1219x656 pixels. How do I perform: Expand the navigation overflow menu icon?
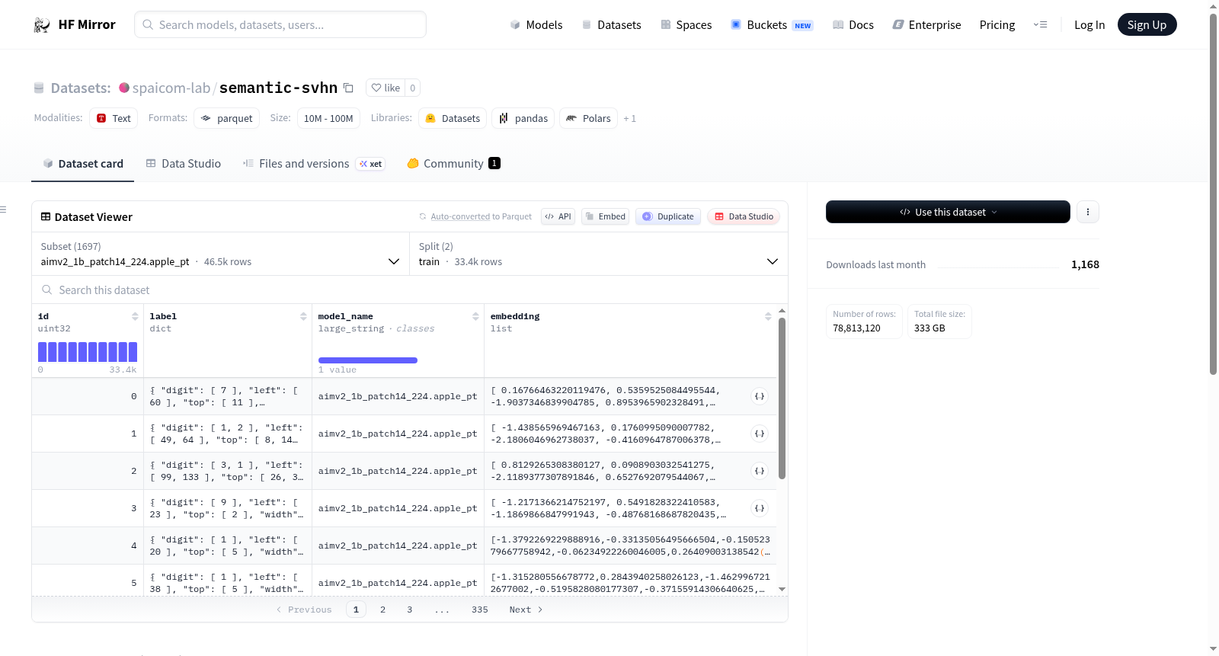coord(1040,25)
